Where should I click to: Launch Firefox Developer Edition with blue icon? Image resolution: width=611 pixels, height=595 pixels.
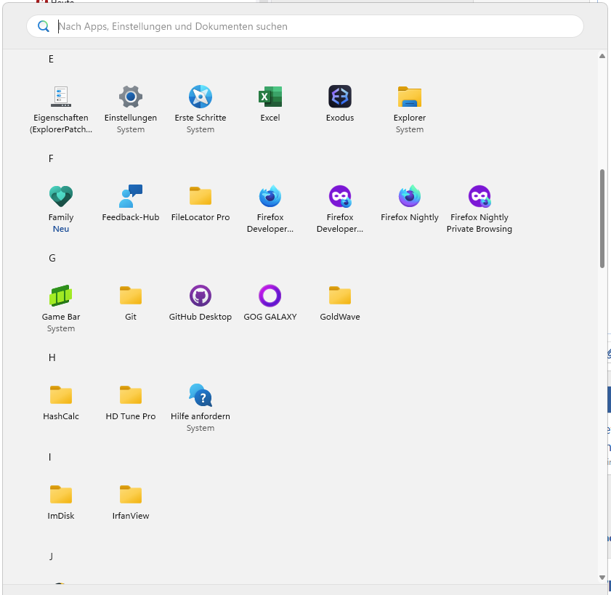pos(270,209)
